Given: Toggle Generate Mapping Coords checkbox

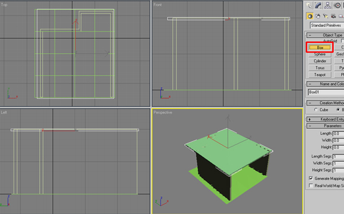Looking at the screenshot, I should (311, 179).
